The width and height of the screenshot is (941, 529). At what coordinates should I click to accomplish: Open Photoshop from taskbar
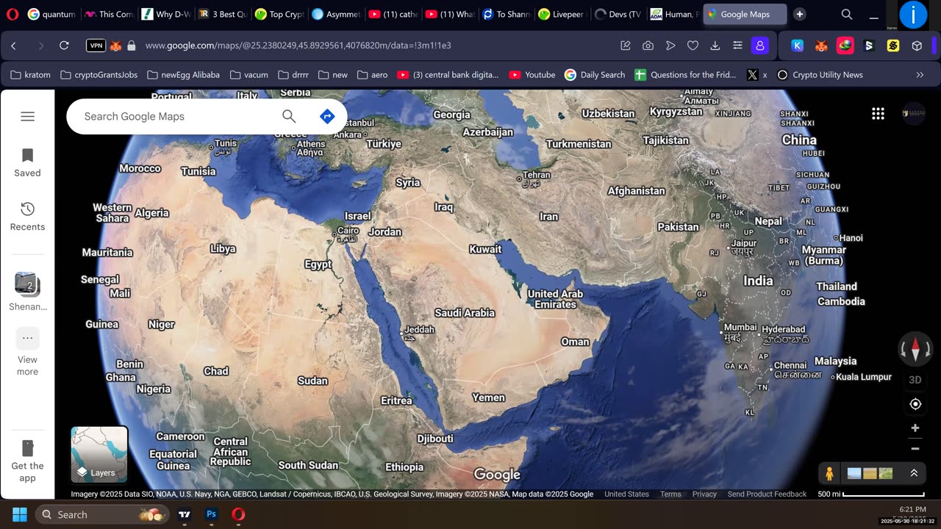tap(211, 514)
